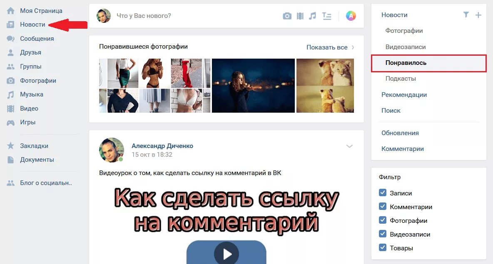Play the video in the post
Screen dimensions: 493x264
click(227, 254)
